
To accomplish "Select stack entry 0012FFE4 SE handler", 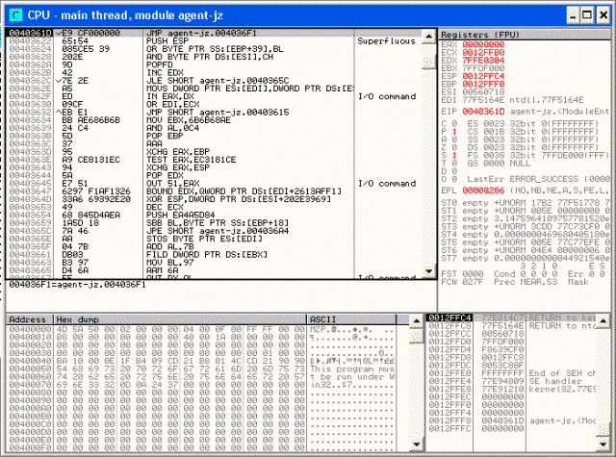I will point(511,381).
